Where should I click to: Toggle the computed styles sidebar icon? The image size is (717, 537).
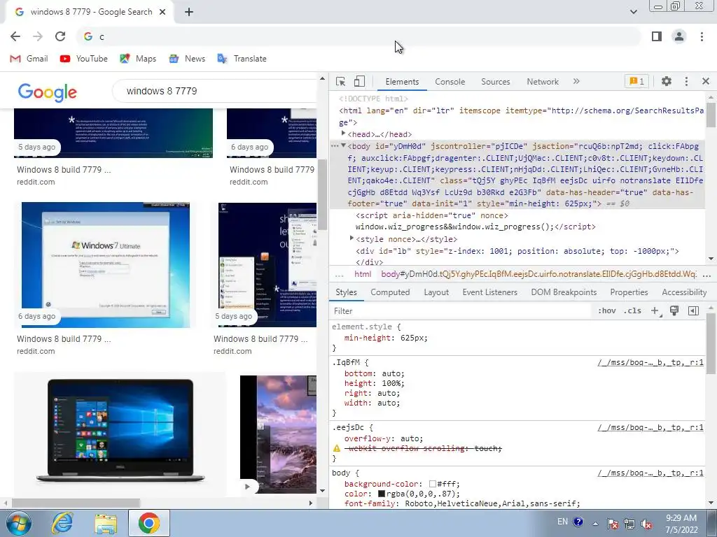click(693, 310)
